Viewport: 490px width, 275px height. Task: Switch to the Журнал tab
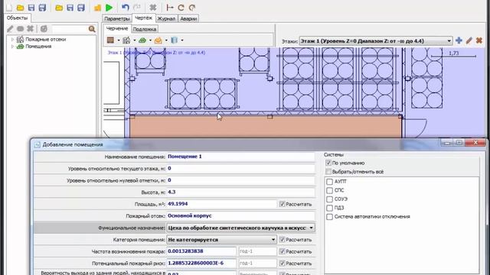point(166,18)
